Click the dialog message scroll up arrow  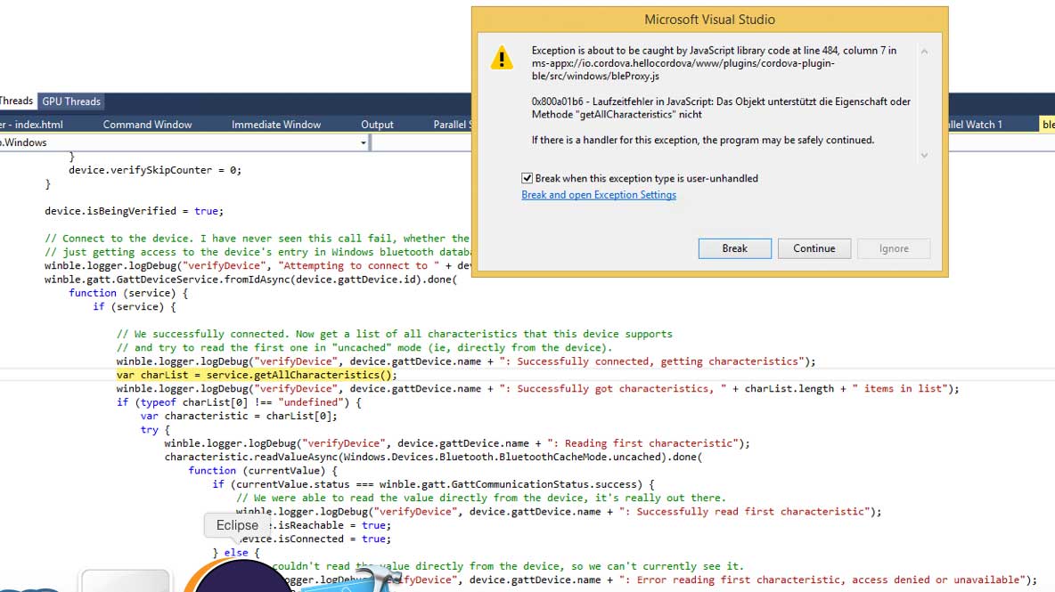(925, 52)
